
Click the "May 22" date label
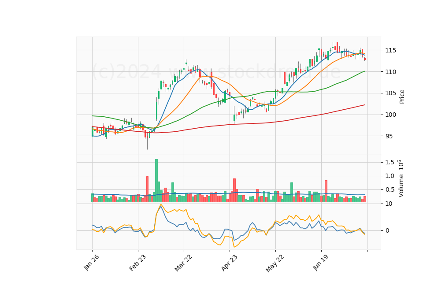[x=275, y=263]
